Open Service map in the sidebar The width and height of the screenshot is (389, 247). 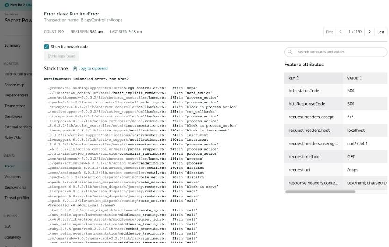tap(14, 85)
